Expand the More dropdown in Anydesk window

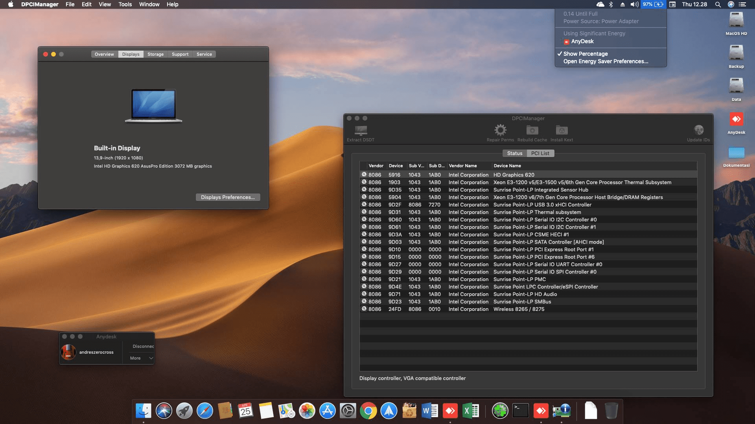point(141,358)
